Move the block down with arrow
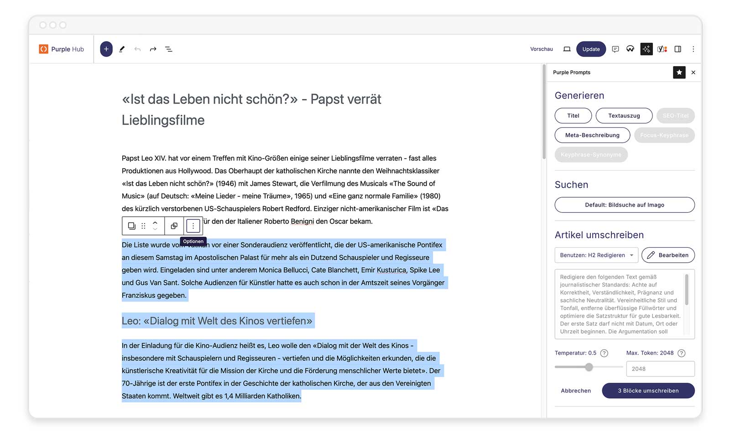Image resolution: width=730 pixels, height=438 pixels. coord(155,229)
